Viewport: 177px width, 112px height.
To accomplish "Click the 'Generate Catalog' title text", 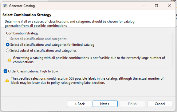I will tap(22, 6).
